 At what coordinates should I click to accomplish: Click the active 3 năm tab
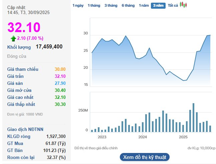point(158,5)
